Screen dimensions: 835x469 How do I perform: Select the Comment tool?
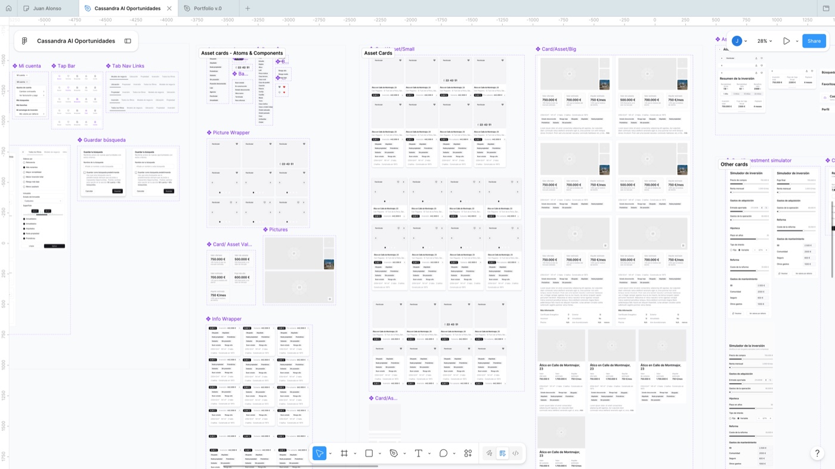click(443, 454)
